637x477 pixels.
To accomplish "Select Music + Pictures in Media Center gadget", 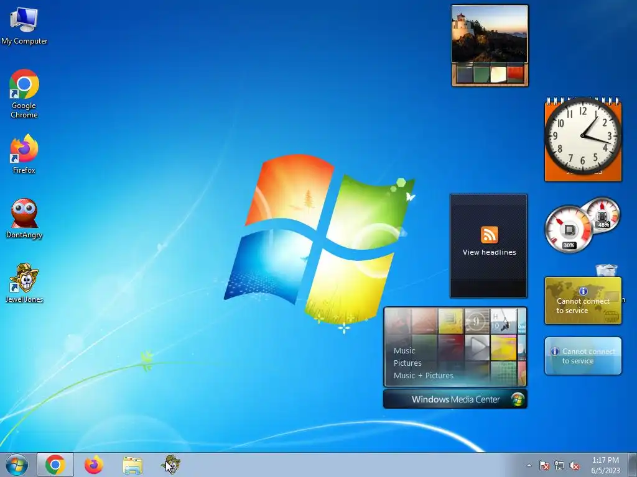I will [423, 376].
